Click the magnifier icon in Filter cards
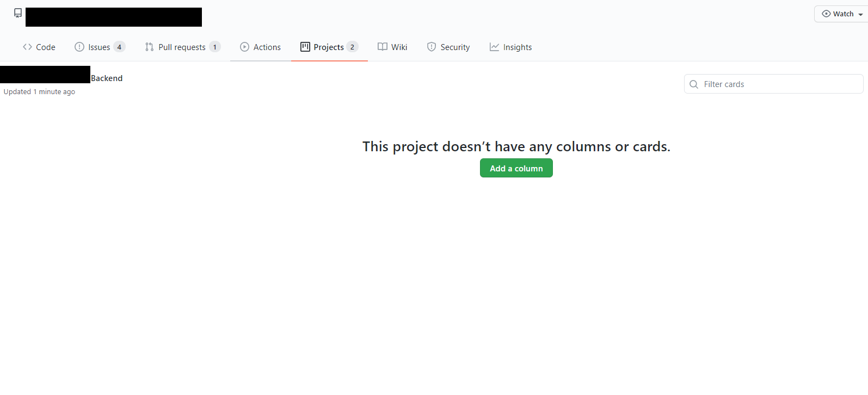868x395 pixels. [x=694, y=84]
